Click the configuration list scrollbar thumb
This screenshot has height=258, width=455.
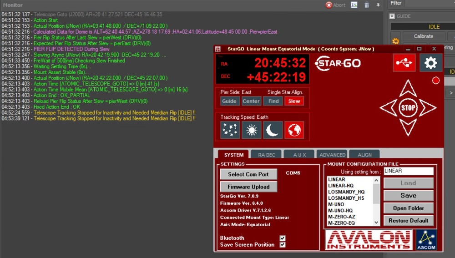pos(376,193)
